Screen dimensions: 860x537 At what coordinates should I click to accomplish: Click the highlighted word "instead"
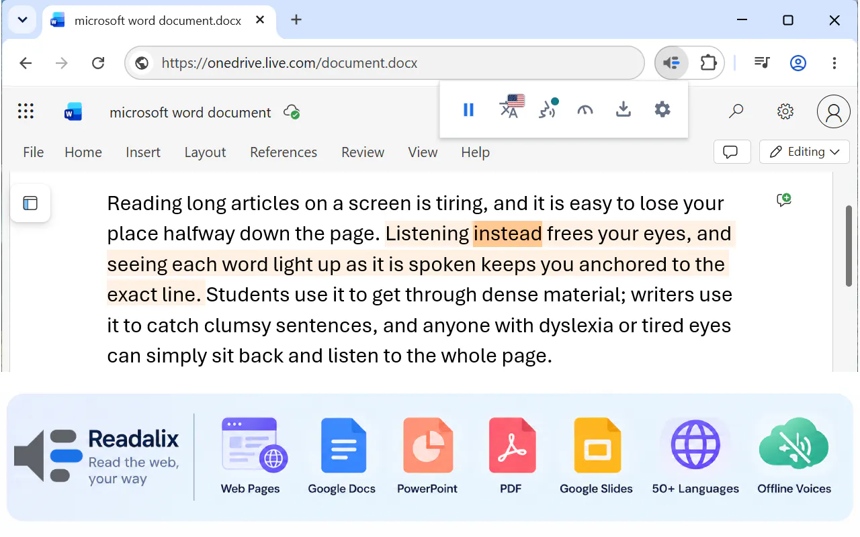[x=507, y=234]
